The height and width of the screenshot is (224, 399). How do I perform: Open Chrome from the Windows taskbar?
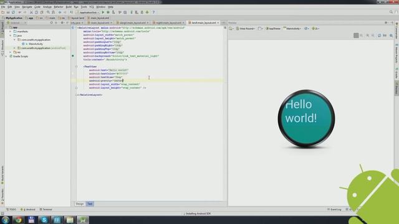(18, 220)
